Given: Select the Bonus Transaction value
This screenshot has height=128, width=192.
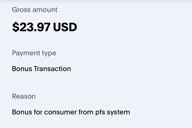Looking at the screenshot, I should tap(41, 69).
